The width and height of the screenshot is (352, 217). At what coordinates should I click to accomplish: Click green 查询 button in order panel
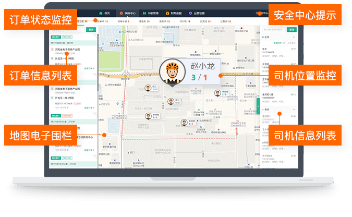91,30
